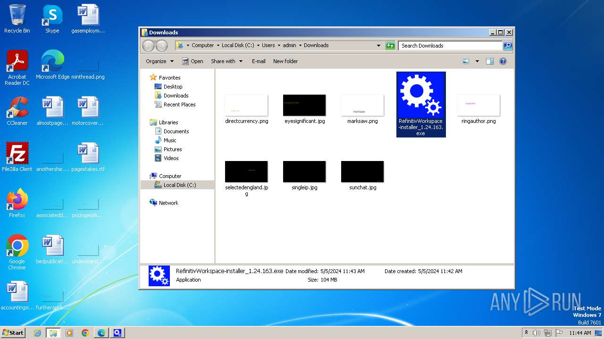Screen dimensions: 604x339
Task: Select gasemployment Word document on desktop
Action: pos(88,19)
